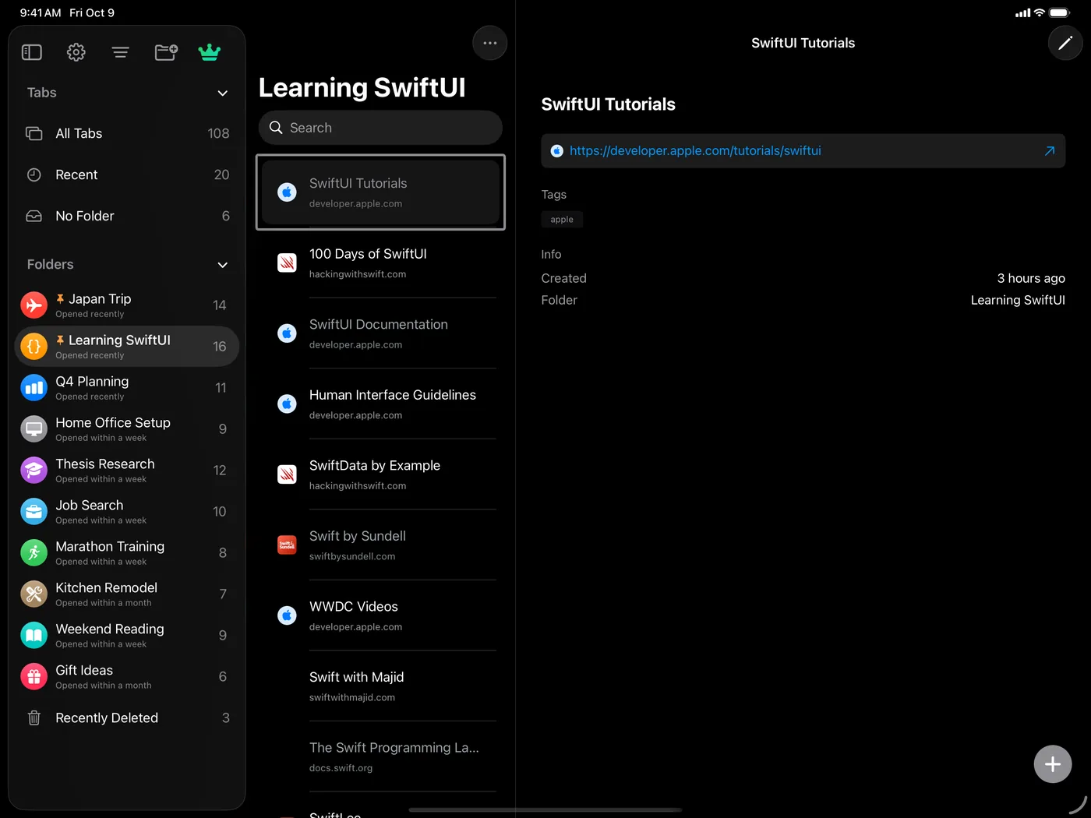Select Swift by Sundell entry

(380, 545)
